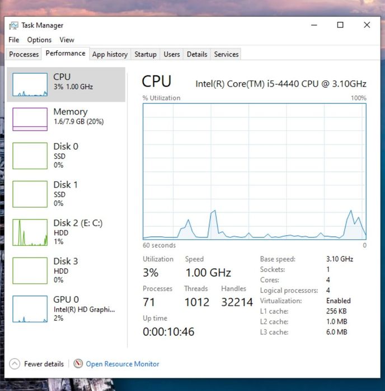The height and width of the screenshot is (391, 385).
Task: Select the Disk 1 SSD thumbnail
Action: [x=30, y=194]
